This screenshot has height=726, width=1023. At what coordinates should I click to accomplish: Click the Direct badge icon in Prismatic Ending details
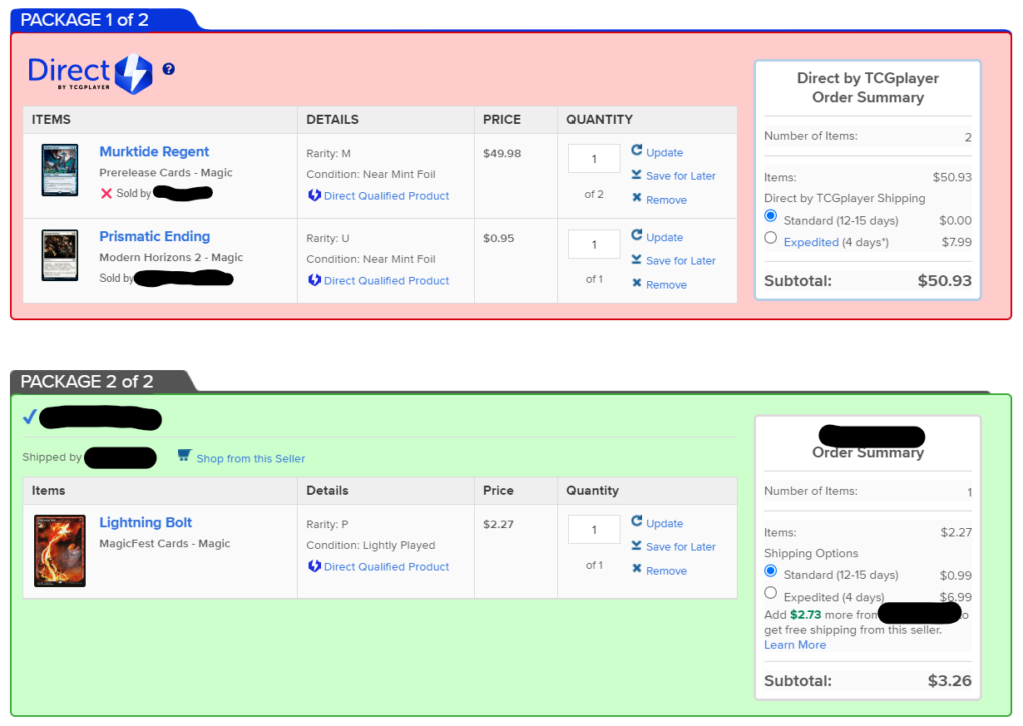314,280
